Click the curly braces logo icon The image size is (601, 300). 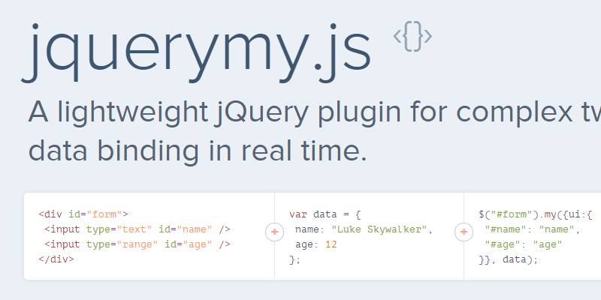(x=412, y=37)
